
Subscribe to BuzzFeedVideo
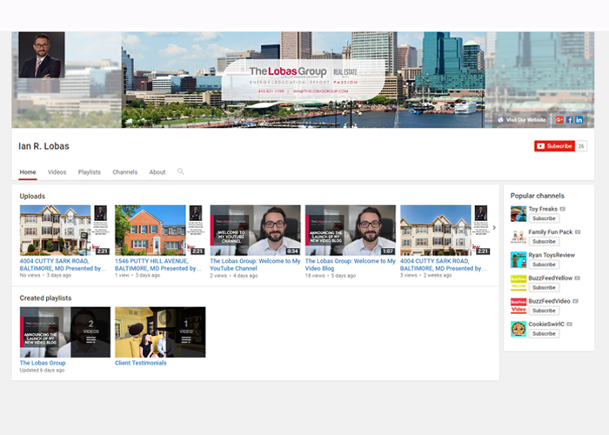pos(544,311)
